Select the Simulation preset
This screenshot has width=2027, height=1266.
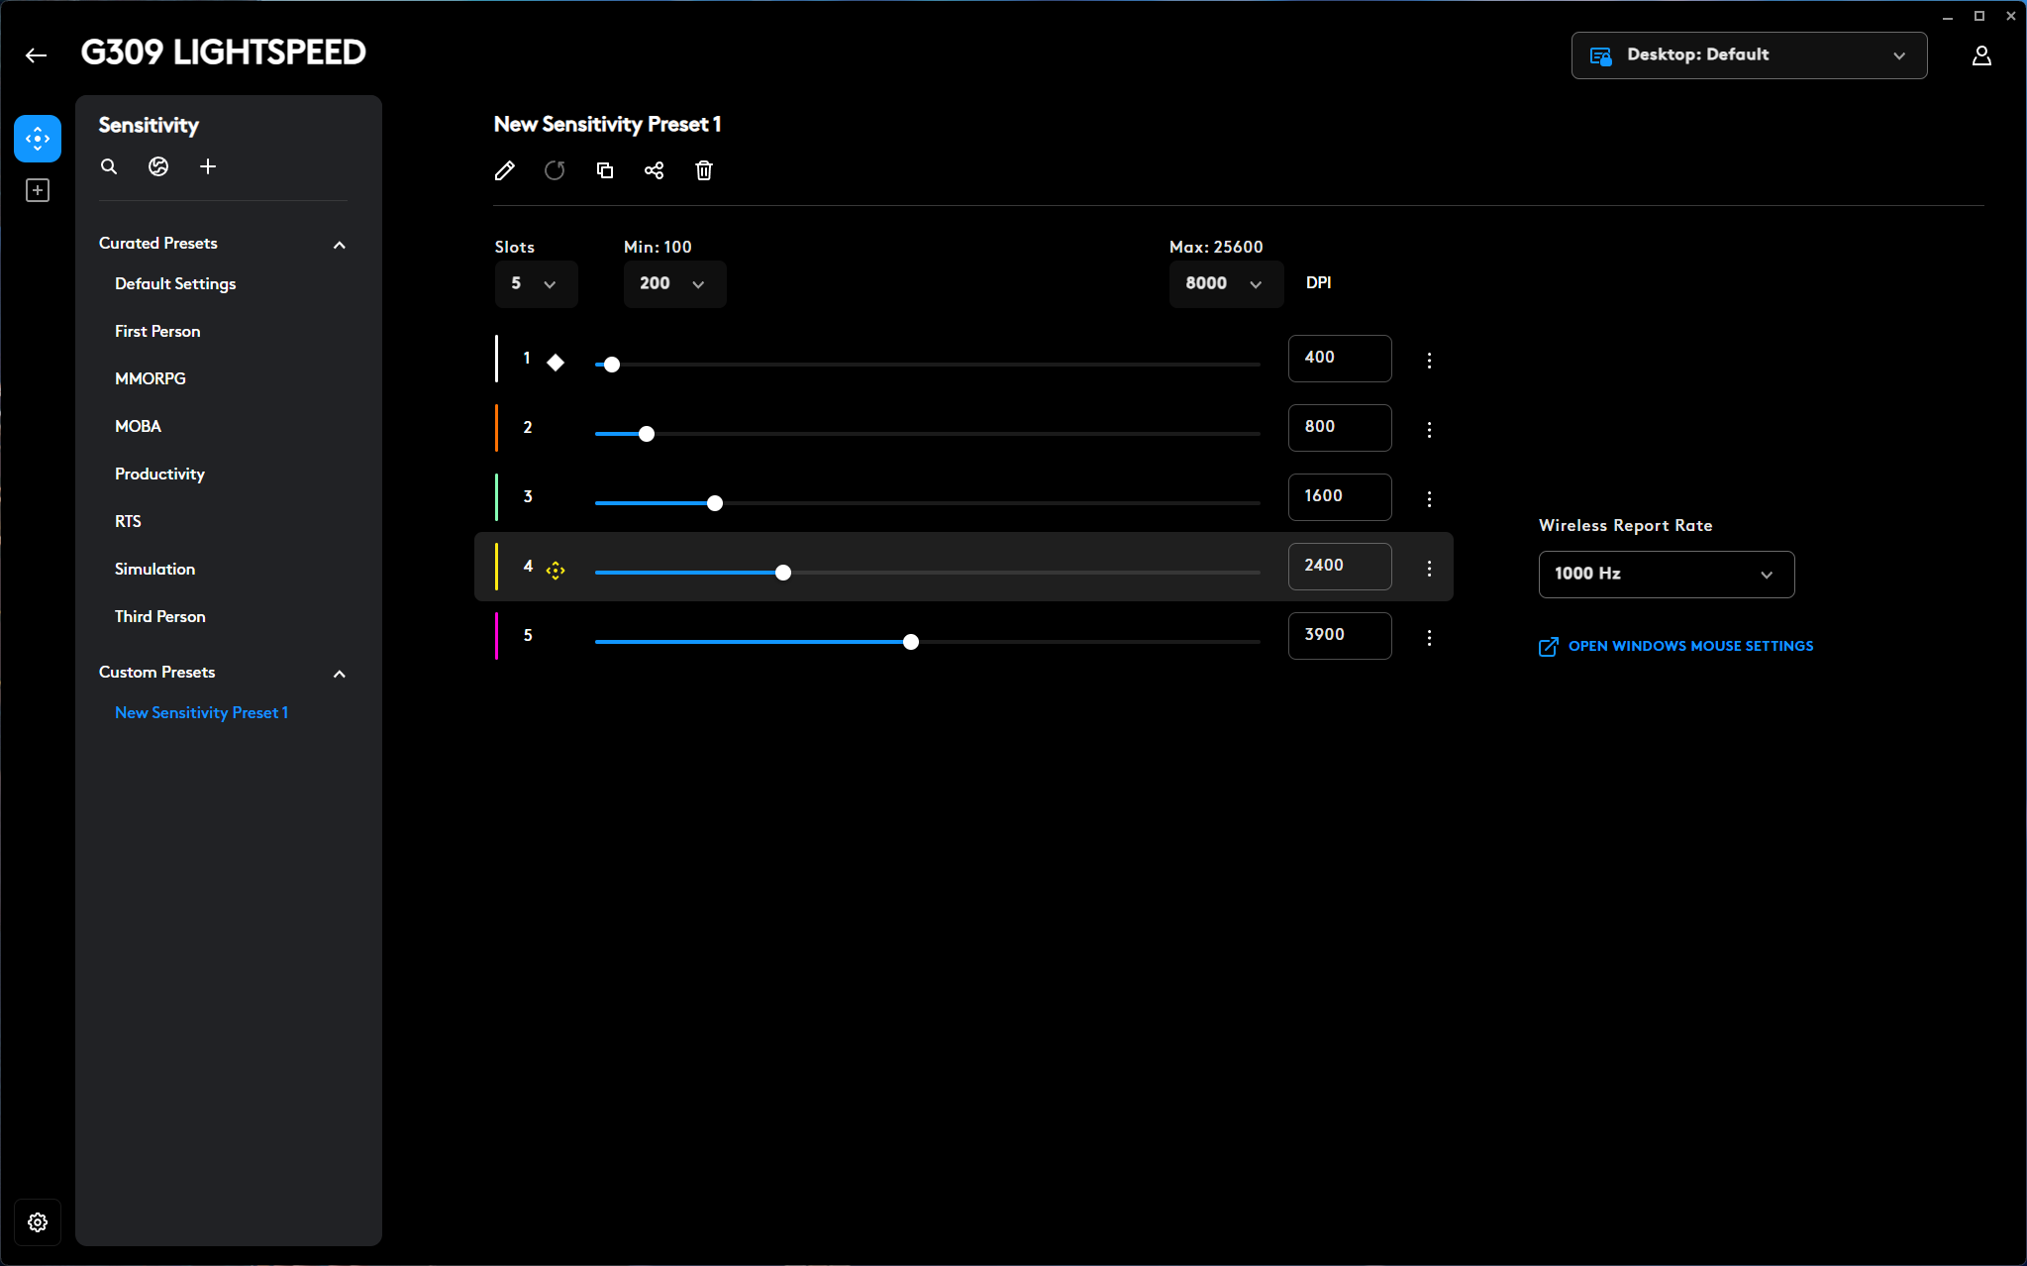(x=154, y=570)
